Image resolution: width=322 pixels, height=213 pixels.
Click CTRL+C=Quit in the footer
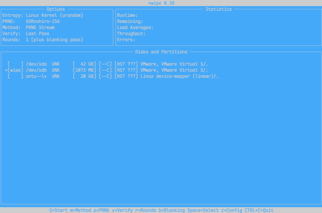259,210
